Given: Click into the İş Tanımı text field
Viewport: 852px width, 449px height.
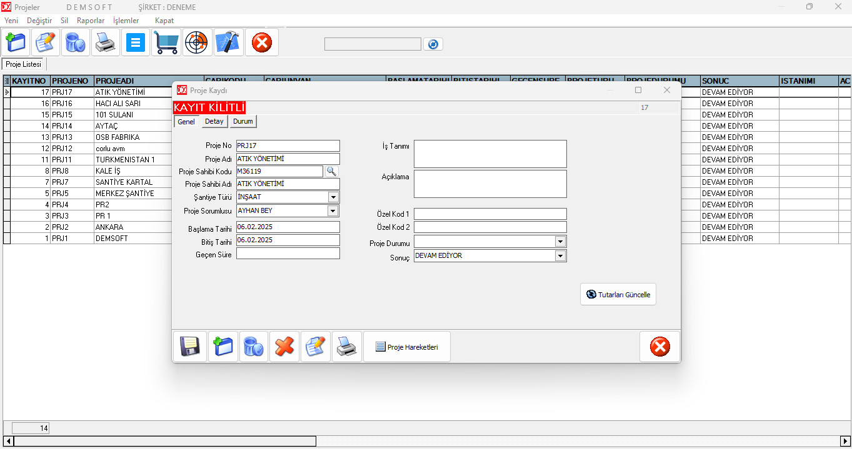Looking at the screenshot, I should pos(489,154).
